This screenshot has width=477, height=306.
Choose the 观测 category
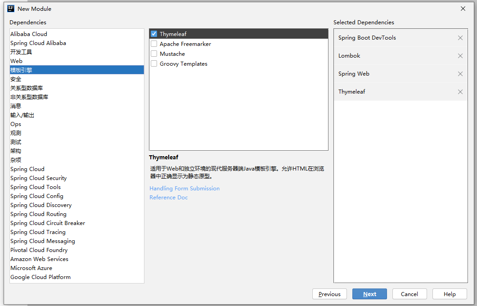point(77,133)
